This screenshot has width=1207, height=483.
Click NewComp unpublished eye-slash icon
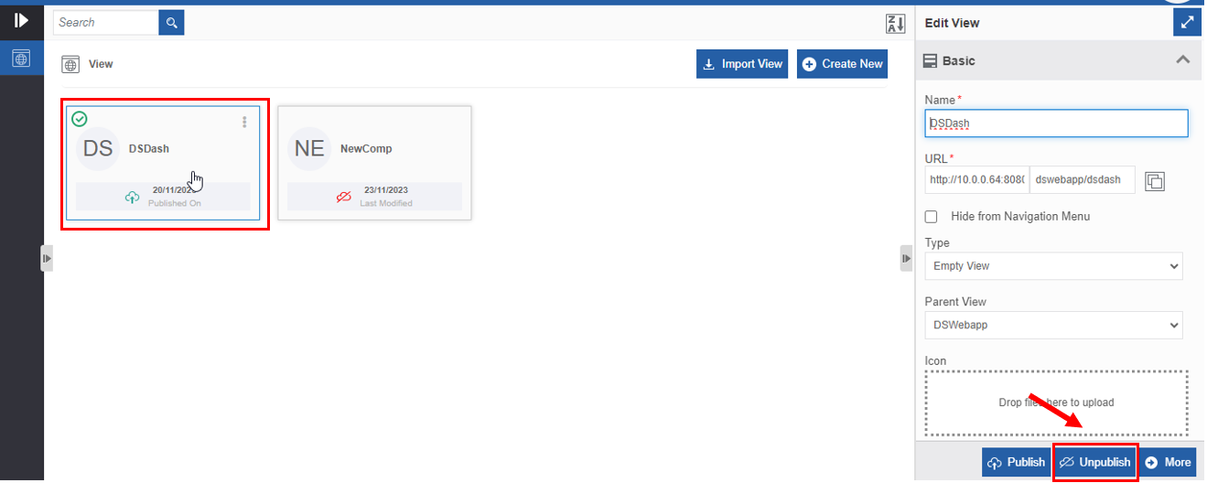pos(344,197)
